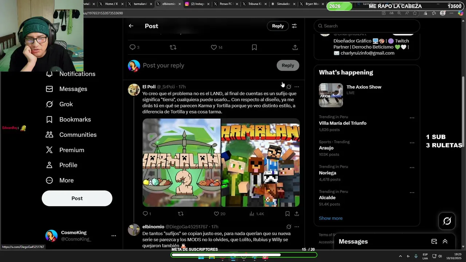Viewport: 466px width, 262px height.
Task: Open The Axios Show live thumbnail
Action: (x=331, y=95)
